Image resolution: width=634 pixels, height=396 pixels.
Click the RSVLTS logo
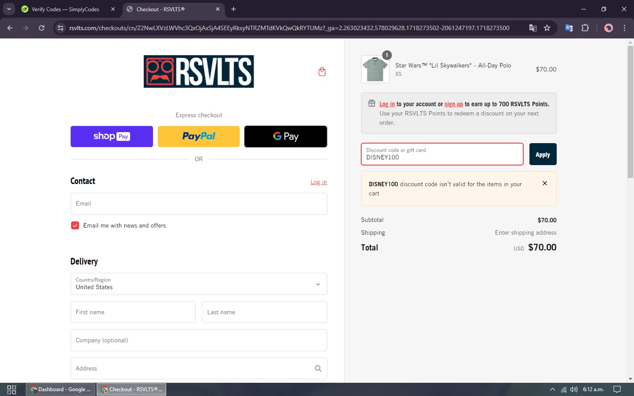tap(199, 71)
